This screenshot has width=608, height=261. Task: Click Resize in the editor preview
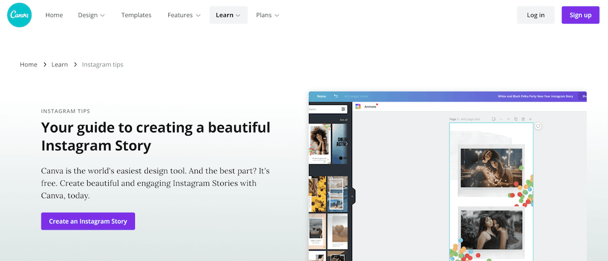(321, 96)
